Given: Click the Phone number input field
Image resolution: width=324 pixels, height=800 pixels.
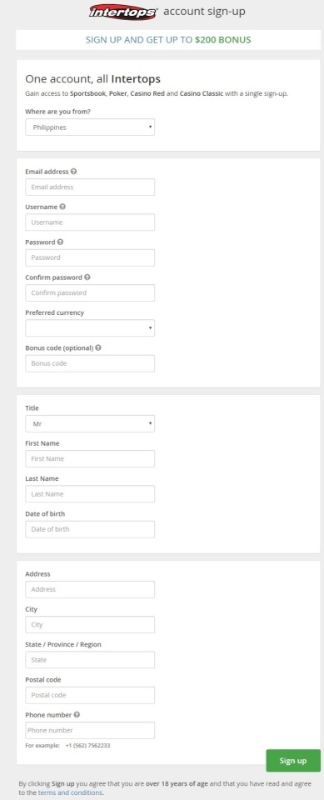Looking at the screenshot, I should tap(90, 731).
